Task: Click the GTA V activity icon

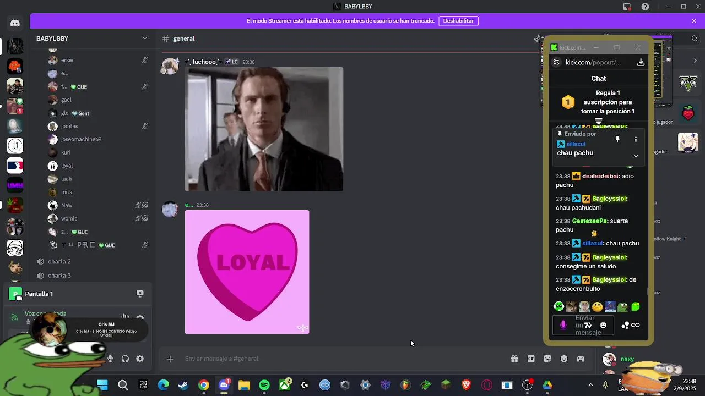Action: [x=688, y=84]
